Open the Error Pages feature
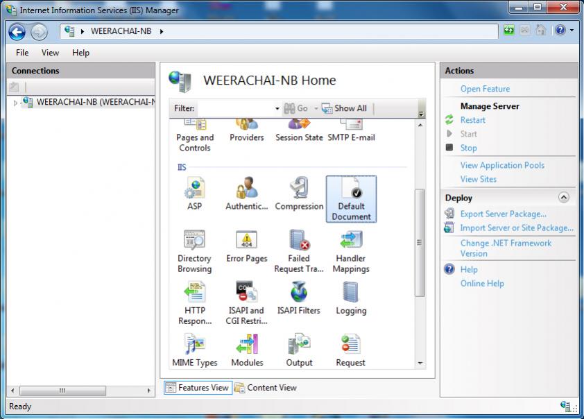The image size is (584, 419). (246, 246)
